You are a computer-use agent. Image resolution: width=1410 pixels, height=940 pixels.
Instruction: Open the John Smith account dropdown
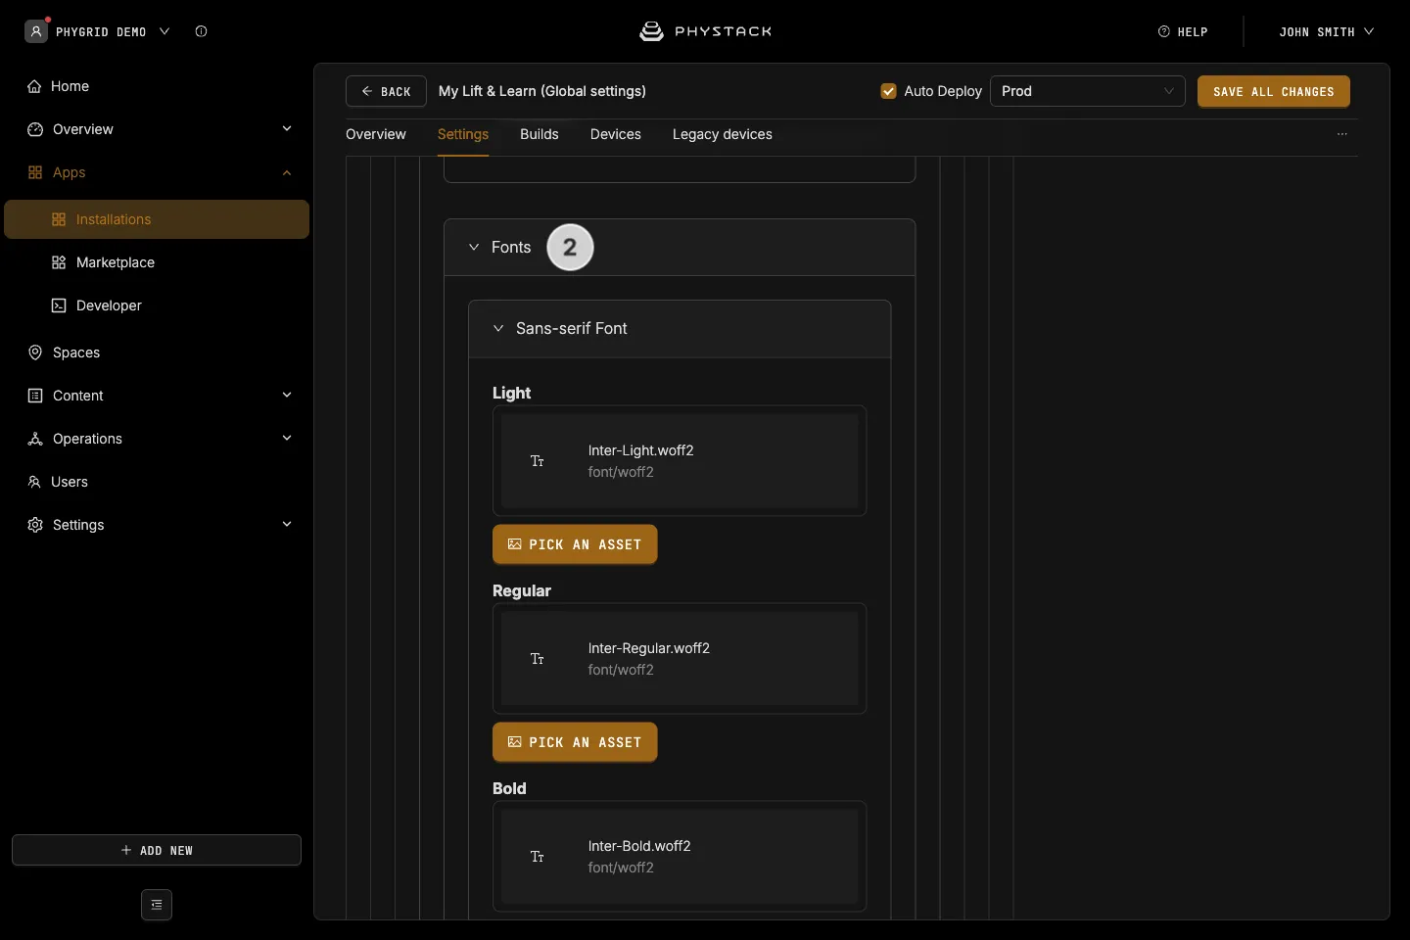pyautogui.click(x=1326, y=32)
